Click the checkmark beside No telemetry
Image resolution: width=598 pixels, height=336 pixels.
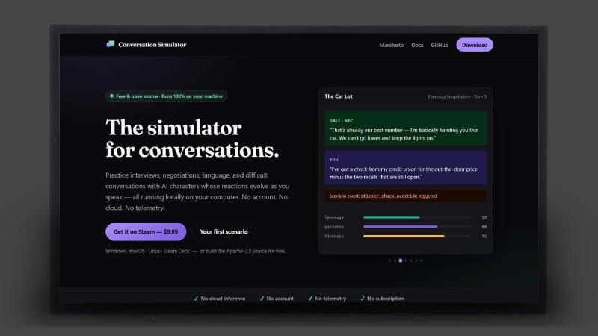tap(310, 299)
